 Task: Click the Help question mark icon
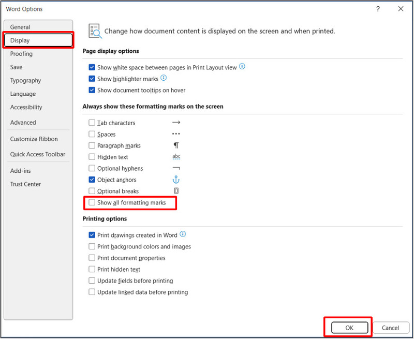[378, 9]
